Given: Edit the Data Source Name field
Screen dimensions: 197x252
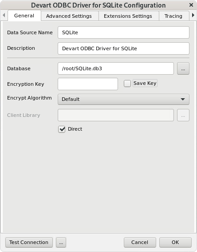Looking at the screenshot, I should 123,32.
